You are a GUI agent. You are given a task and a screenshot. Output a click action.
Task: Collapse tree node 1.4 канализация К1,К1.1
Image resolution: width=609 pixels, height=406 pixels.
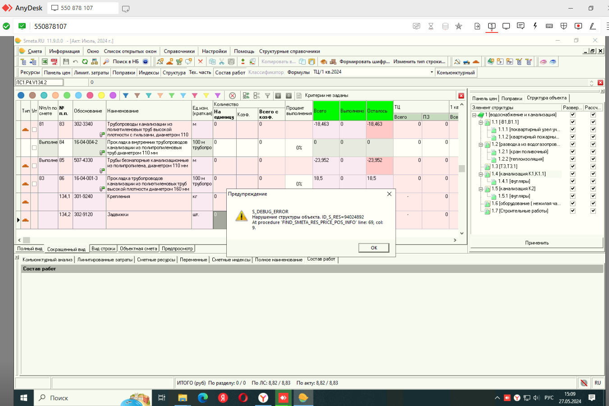pos(481,174)
